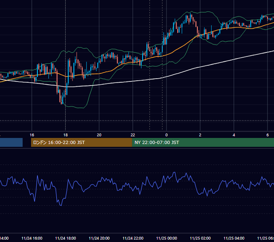
Task: Click the blue session bar left of the ロンドン bar
Action: [x=11, y=142]
